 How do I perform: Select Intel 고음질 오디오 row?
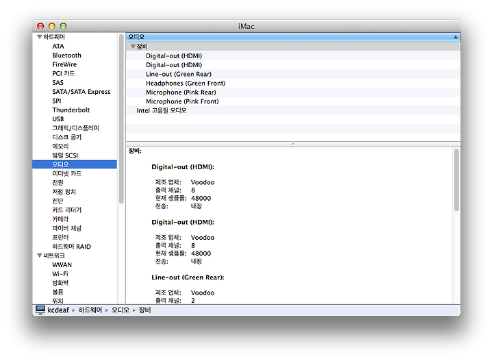point(293,111)
